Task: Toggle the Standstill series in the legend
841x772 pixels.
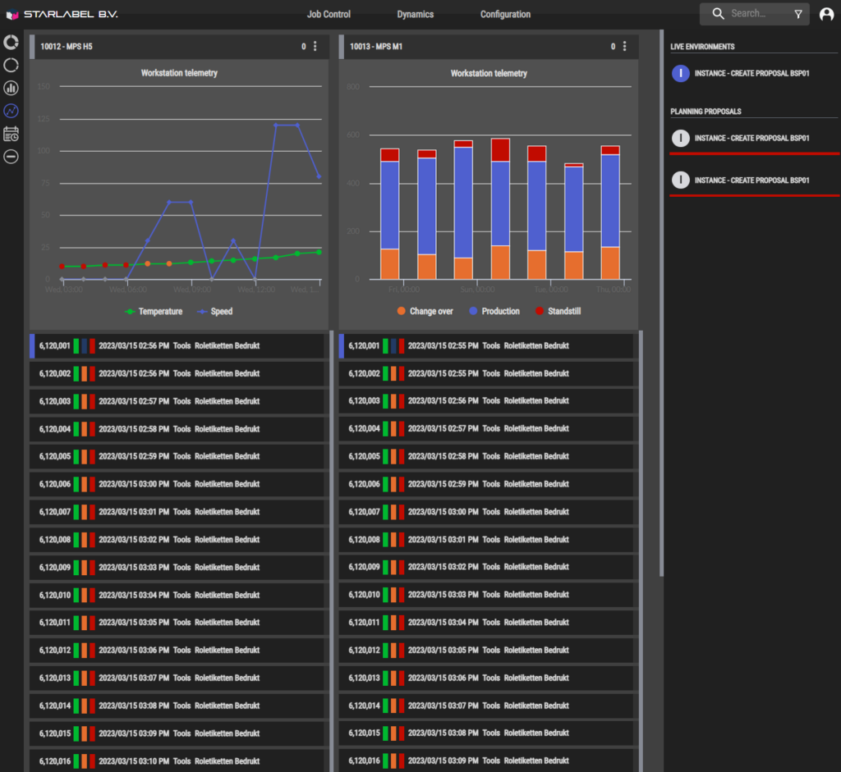Action: click(558, 311)
